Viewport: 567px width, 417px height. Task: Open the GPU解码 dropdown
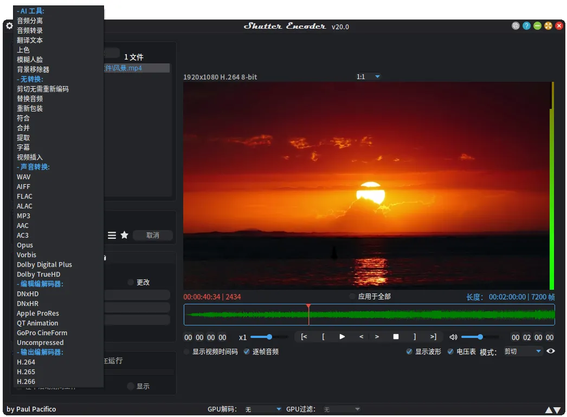click(x=263, y=409)
